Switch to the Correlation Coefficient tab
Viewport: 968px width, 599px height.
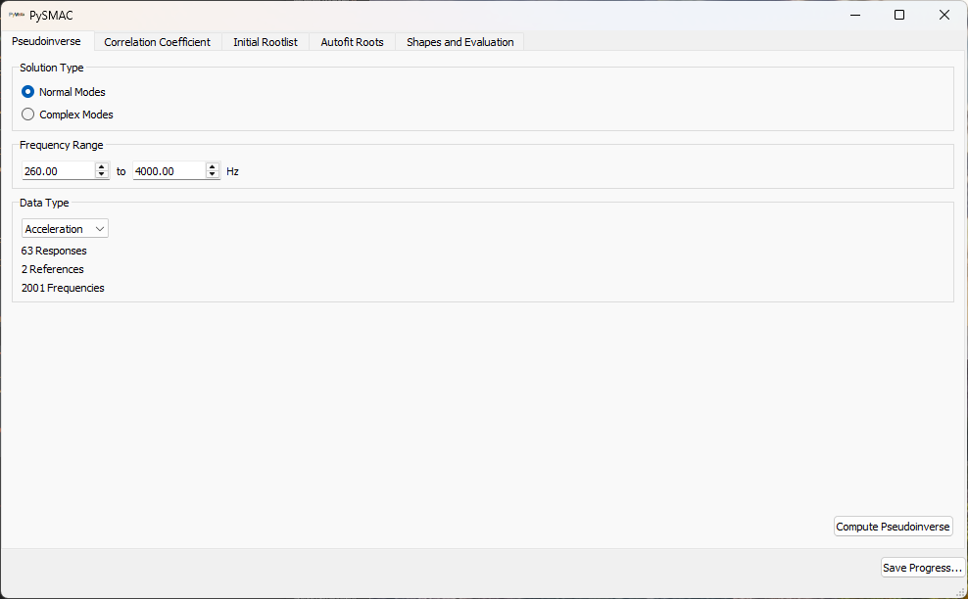click(157, 42)
